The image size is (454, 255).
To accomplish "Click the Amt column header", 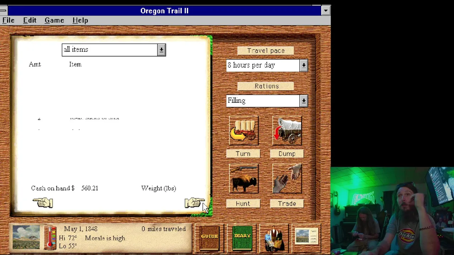I will click(x=35, y=64).
